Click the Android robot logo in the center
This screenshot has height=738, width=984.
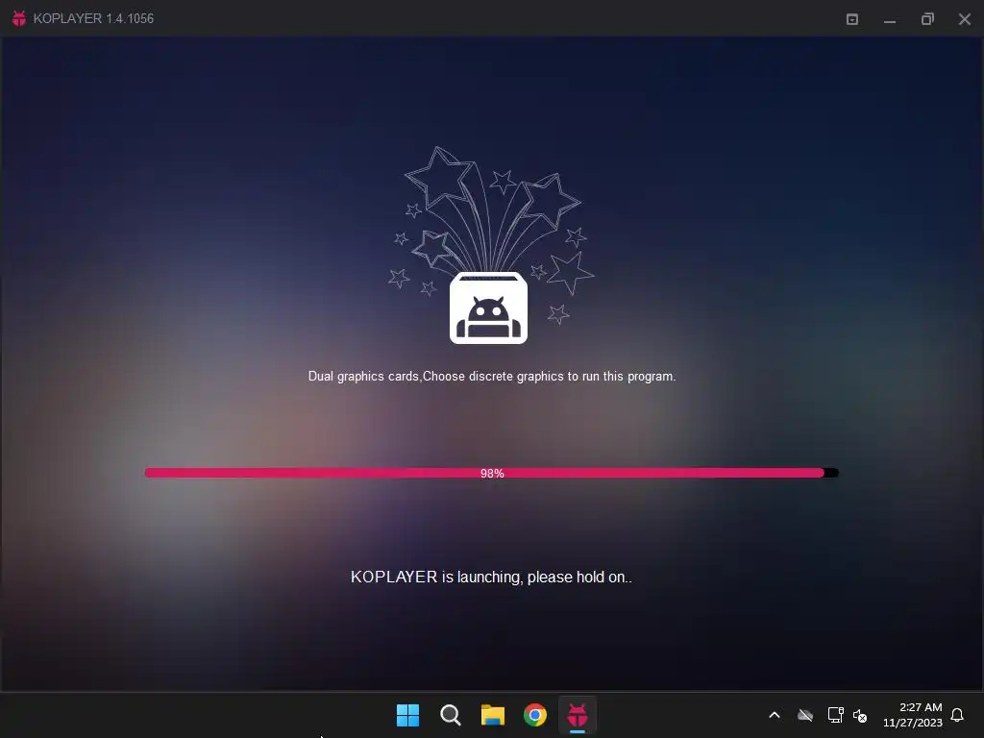489,308
